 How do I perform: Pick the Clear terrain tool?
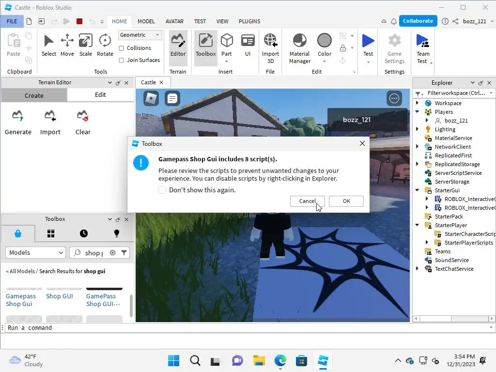pos(83,123)
